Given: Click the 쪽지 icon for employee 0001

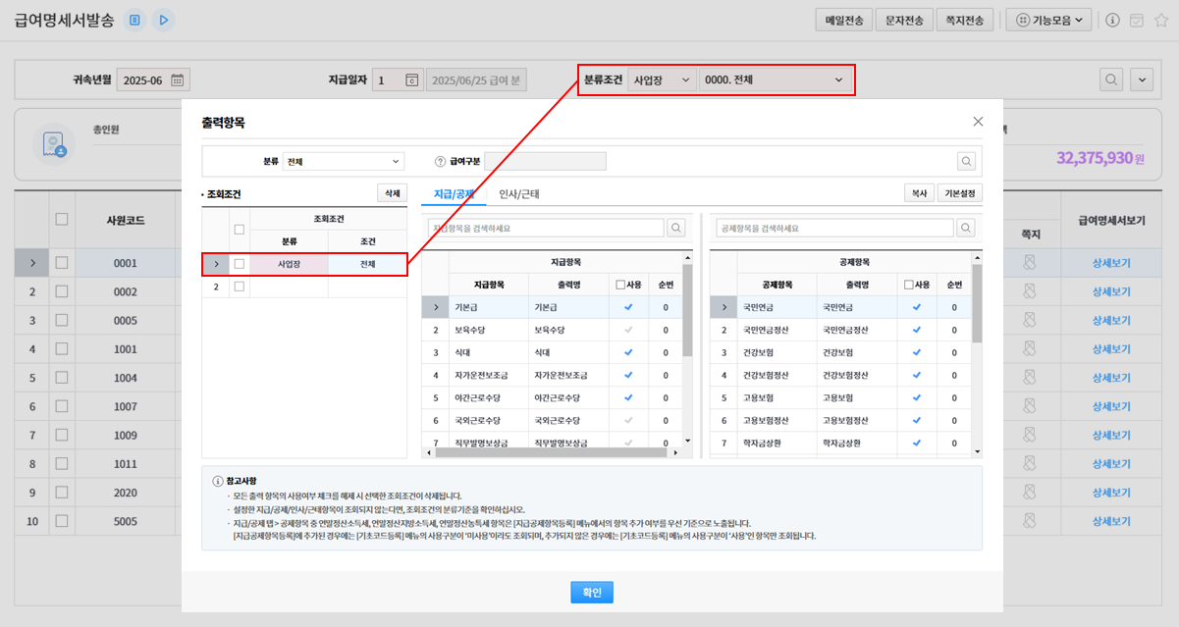Looking at the screenshot, I should [x=1030, y=263].
